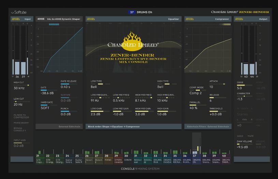
Task: Select track 33 DRUMS Kick
Action: (157, 159)
